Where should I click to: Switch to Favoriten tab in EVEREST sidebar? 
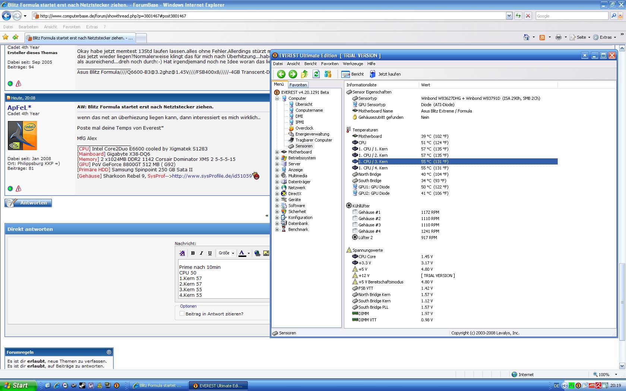pyautogui.click(x=298, y=85)
